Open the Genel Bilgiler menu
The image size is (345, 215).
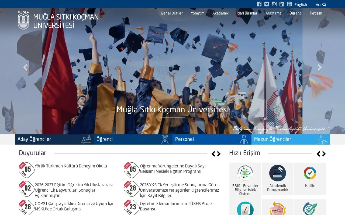[x=172, y=13]
